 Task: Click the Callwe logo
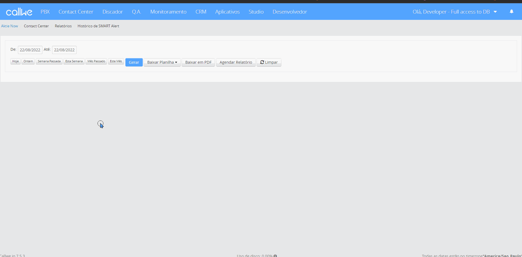[19, 12]
